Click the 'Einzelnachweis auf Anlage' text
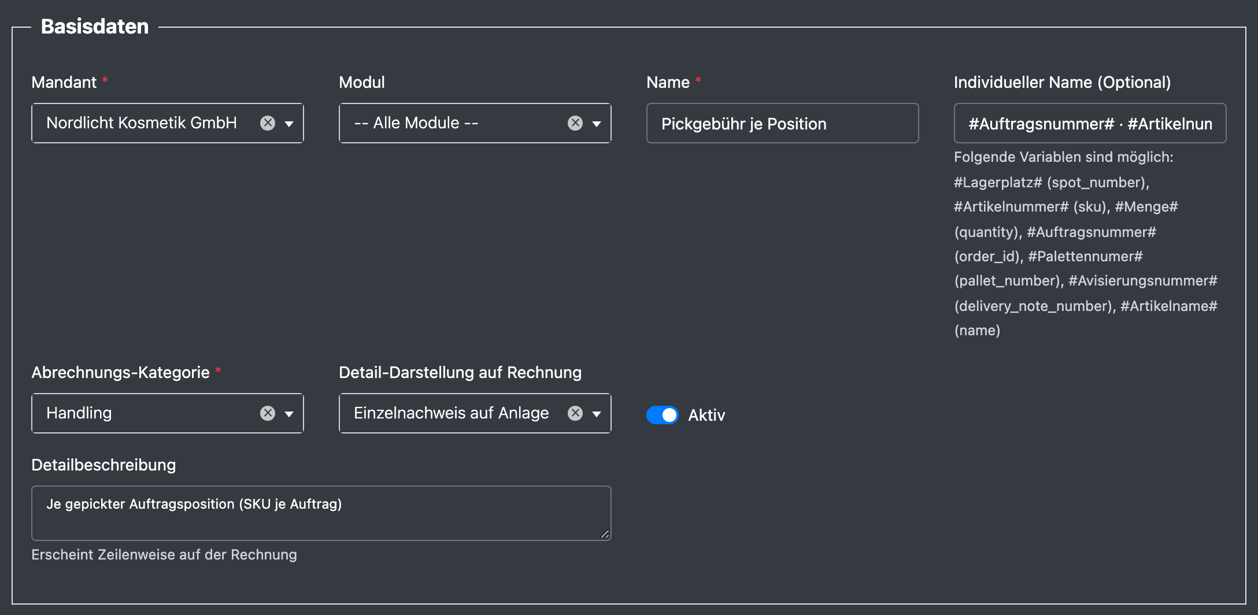Image resolution: width=1258 pixels, height=615 pixels. (x=452, y=413)
